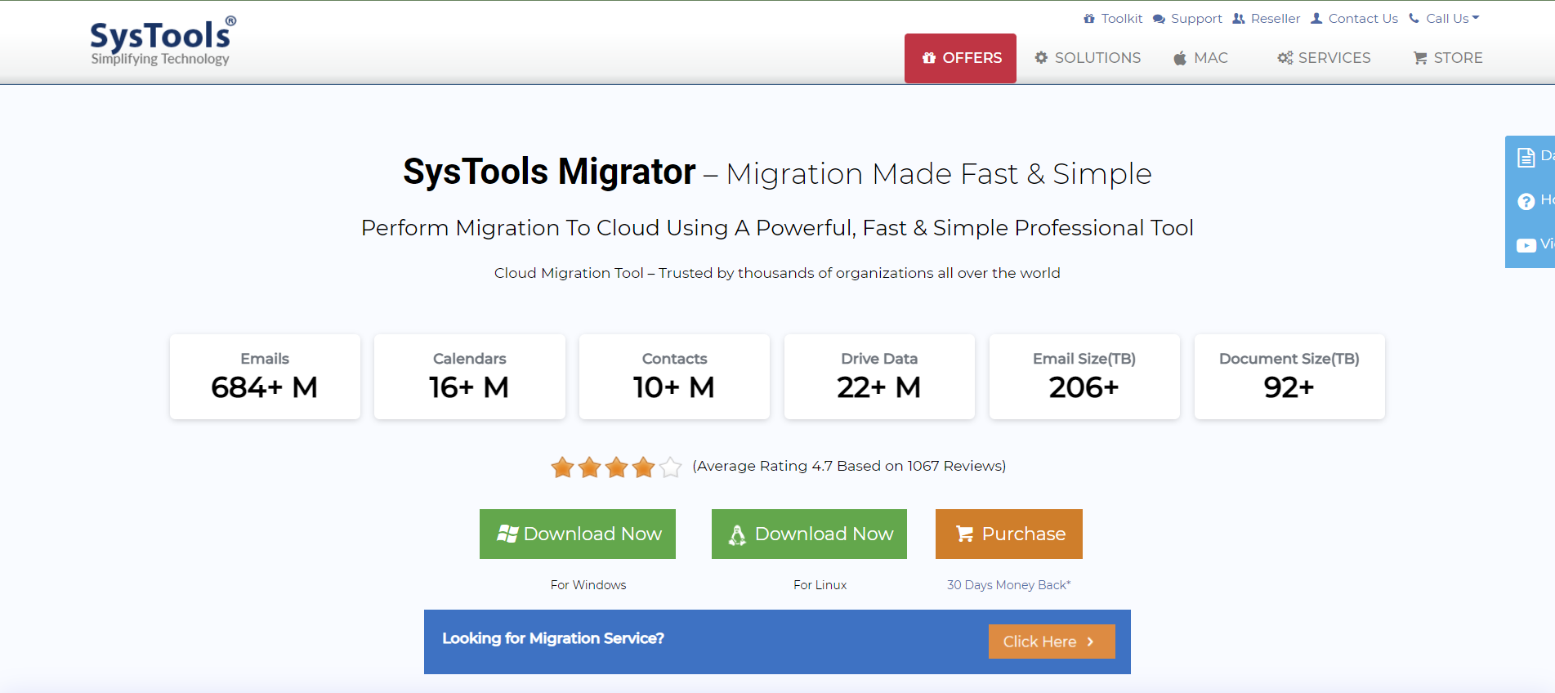Click the cart icon in Purchase button
This screenshot has width=1555, height=693.
(x=965, y=534)
